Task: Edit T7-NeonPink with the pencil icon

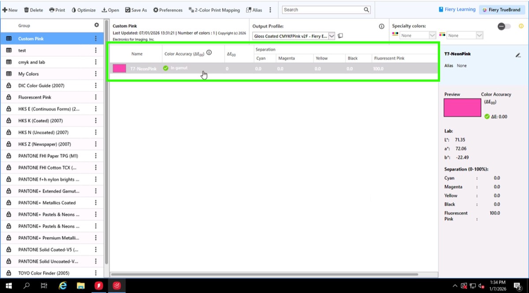Action: (x=518, y=55)
